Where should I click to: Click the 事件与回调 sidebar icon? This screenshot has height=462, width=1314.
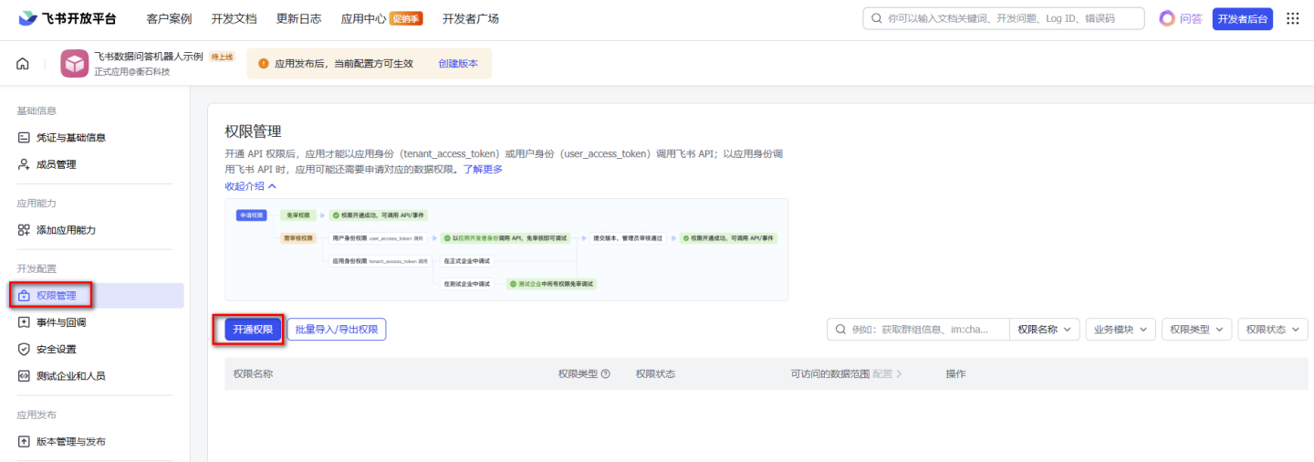pos(24,322)
